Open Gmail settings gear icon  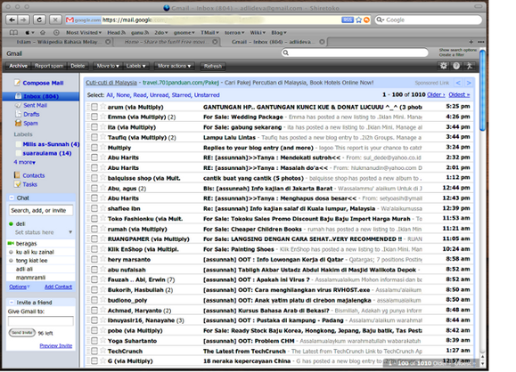[444, 66]
